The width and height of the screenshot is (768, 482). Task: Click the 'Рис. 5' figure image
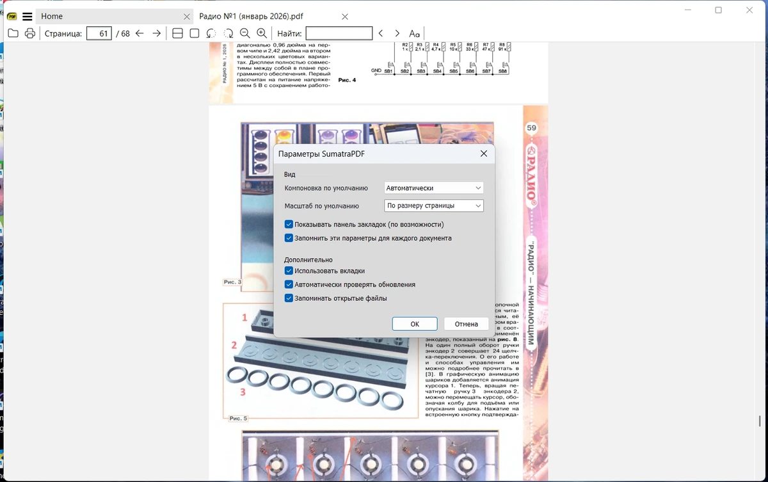point(320,360)
